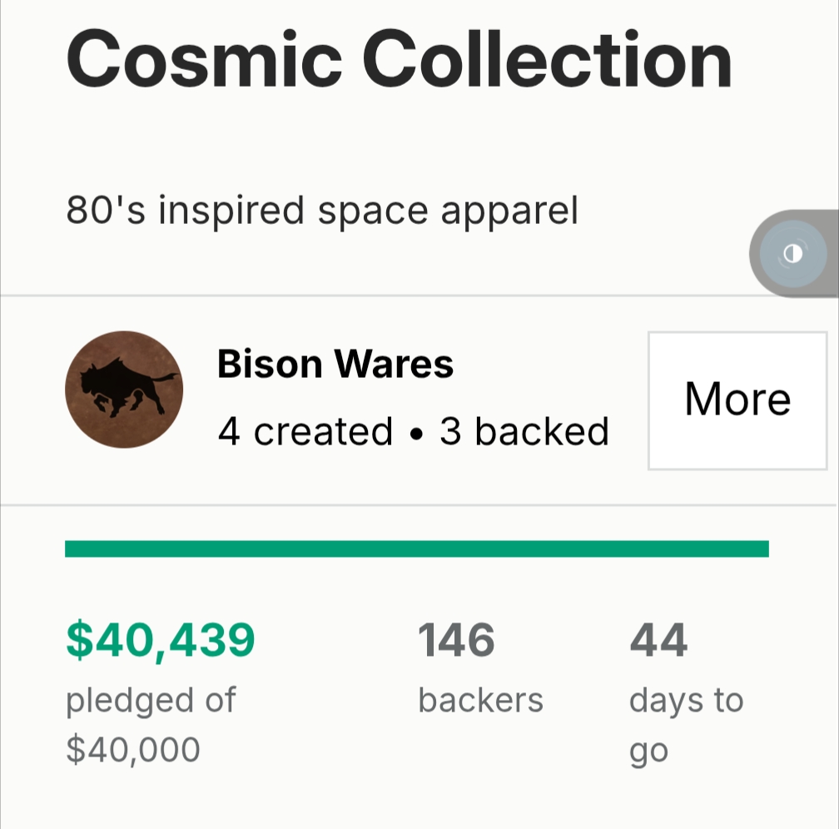View the 4 created projects count
Screen dimensions: 839x829
(305, 431)
